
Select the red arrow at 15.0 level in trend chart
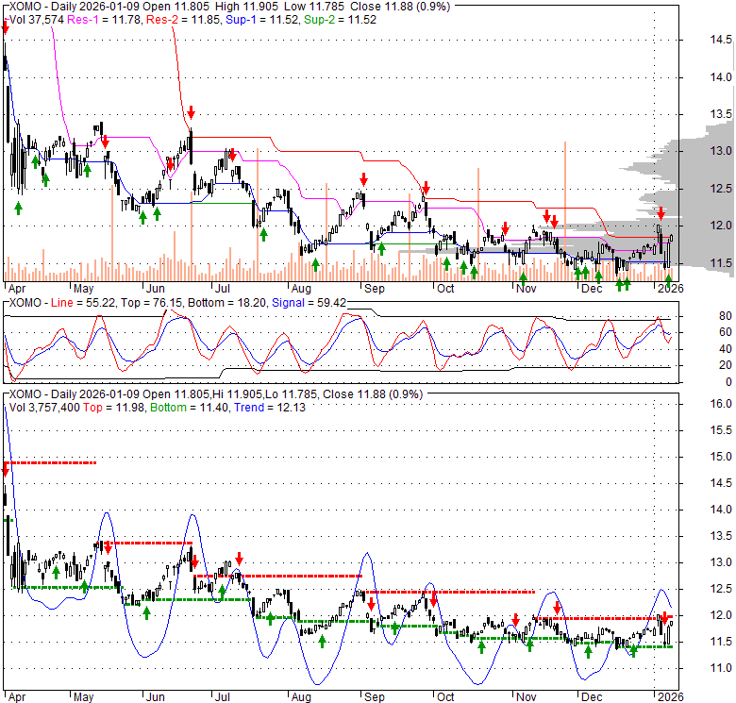(6, 467)
